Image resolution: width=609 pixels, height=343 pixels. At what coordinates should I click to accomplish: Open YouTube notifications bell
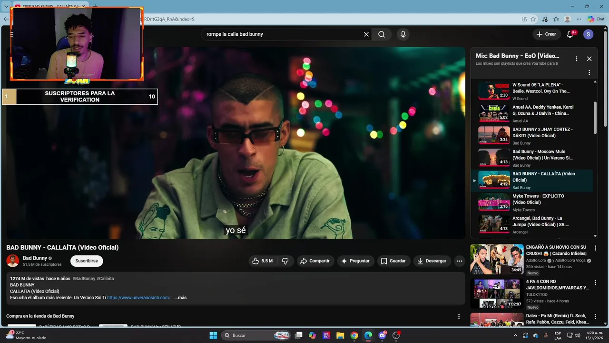(x=570, y=34)
